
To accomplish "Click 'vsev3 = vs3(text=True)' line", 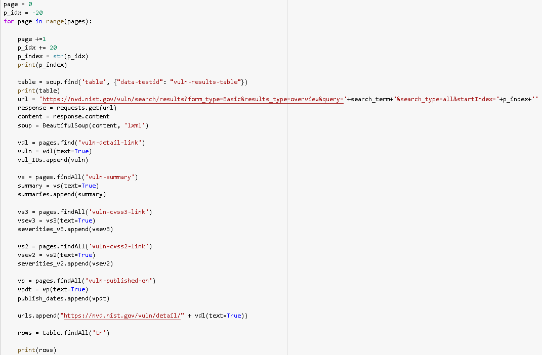I will [x=56, y=220].
